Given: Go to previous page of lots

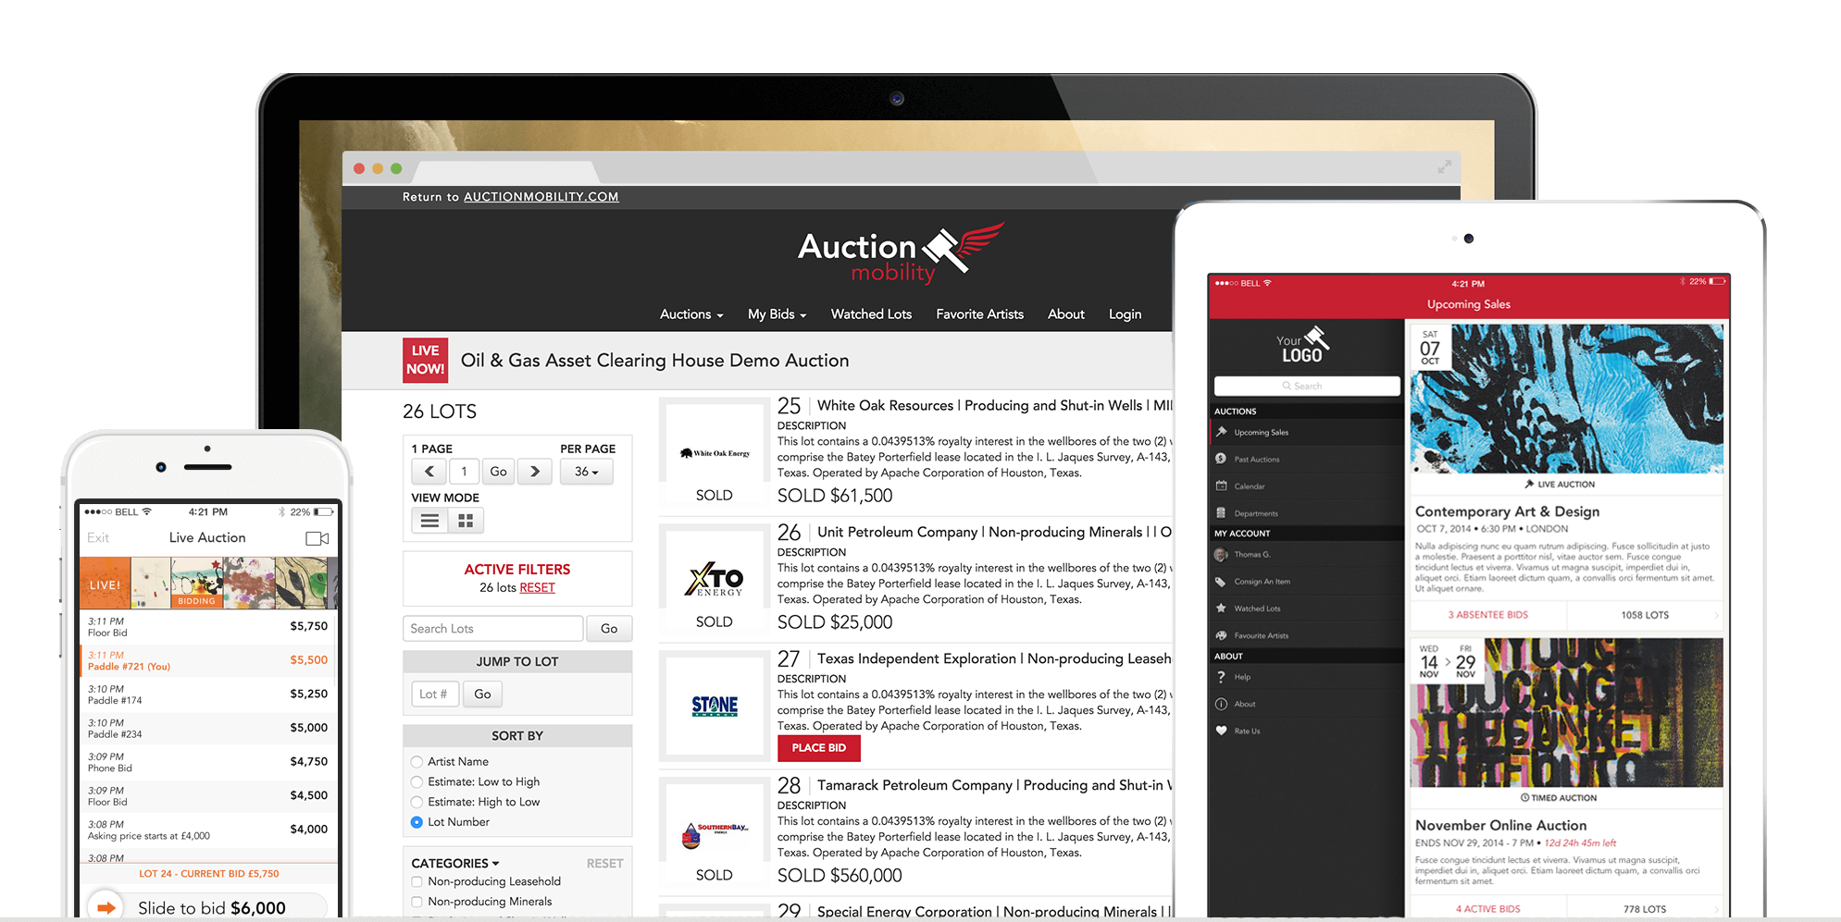Looking at the screenshot, I should point(429,472).
